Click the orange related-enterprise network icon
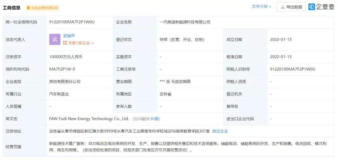 coord(65,43)
